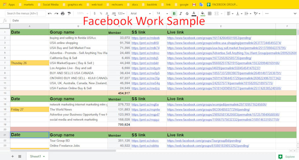Open the Social Media bookmark folder
Image resolution: width=299 pixels, height=160 pixels.
[x=48, y=4]
